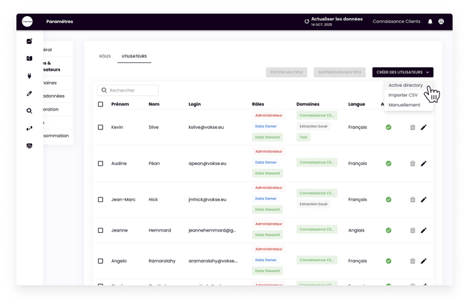This screenshot has width=469, height=305.
Task: Click the Édition multiple button
Action: click(x=286, y=72)
